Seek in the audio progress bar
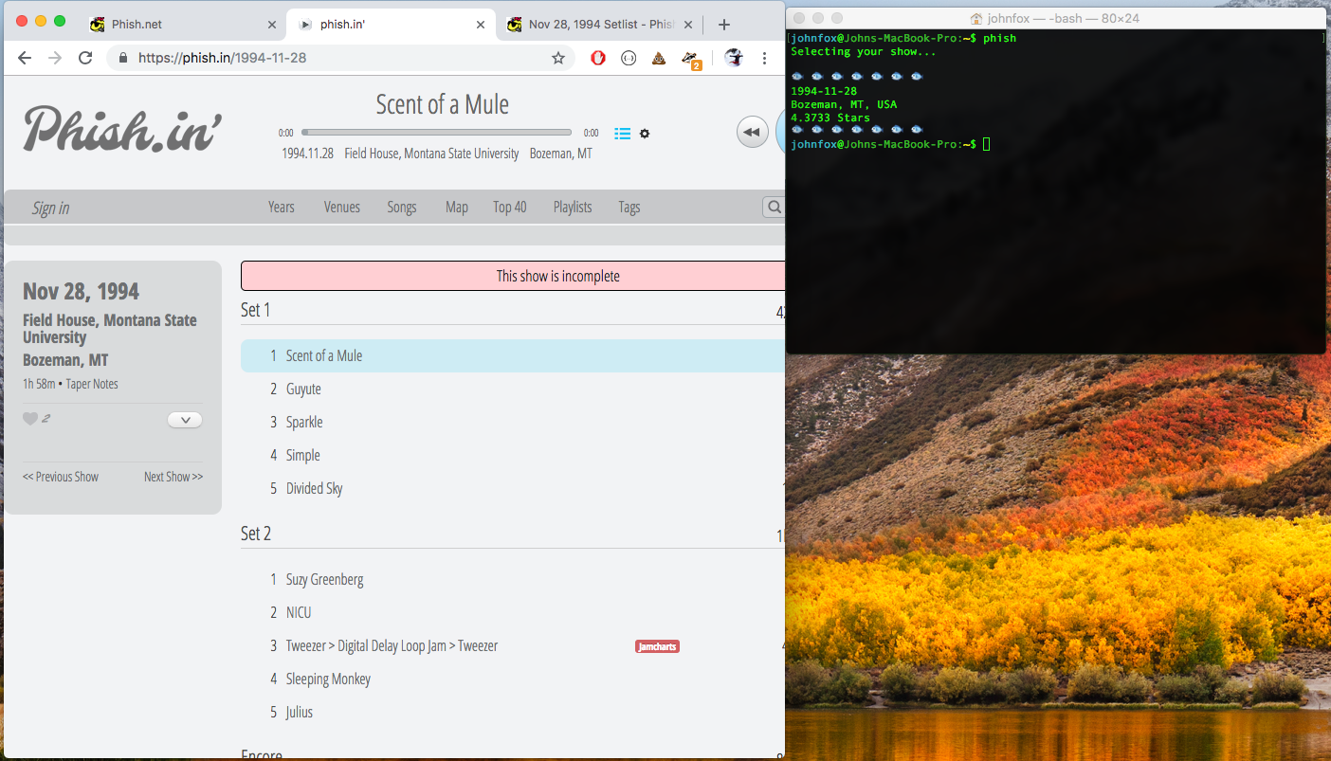The height and width of the screenshot is (761, 1331). coord(437,133)
